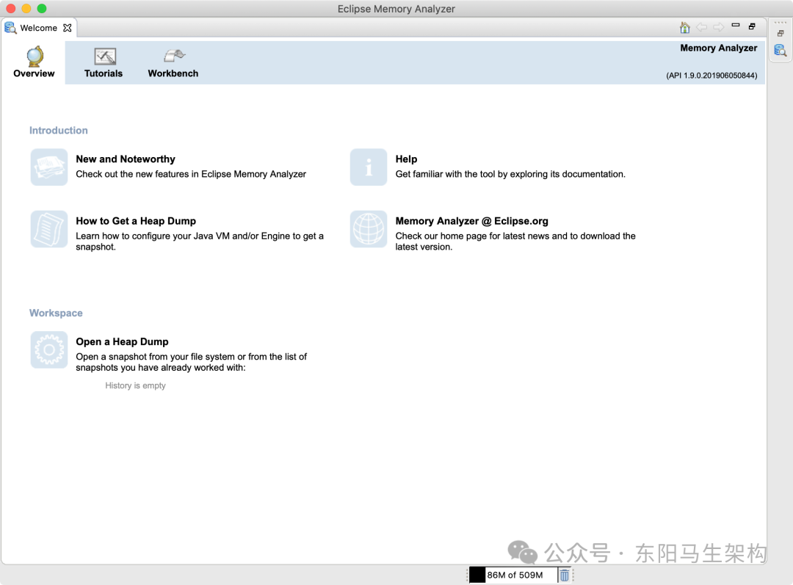Click 'Get familiar with the tool' description
The image size is (793, 585).
click(x=510, y=174)
